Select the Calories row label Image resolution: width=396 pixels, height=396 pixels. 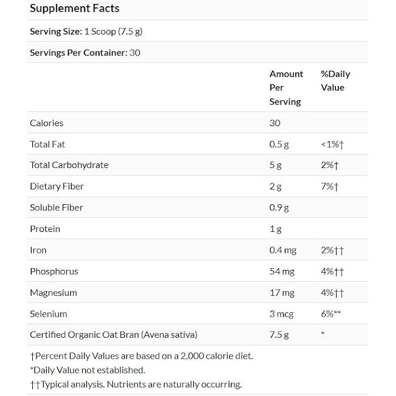tap(46, 123)
